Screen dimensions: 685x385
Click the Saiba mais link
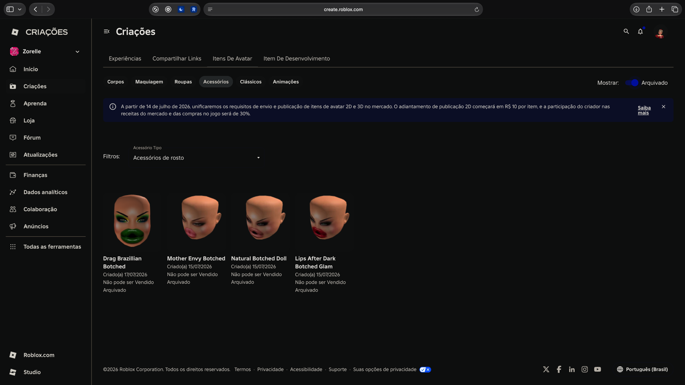tap(644, 111)
